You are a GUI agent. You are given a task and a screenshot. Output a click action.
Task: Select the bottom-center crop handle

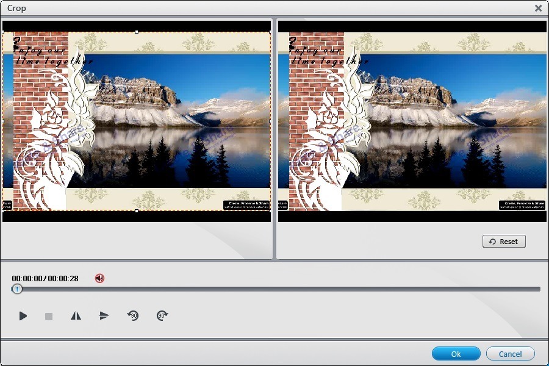pos(138,212)
